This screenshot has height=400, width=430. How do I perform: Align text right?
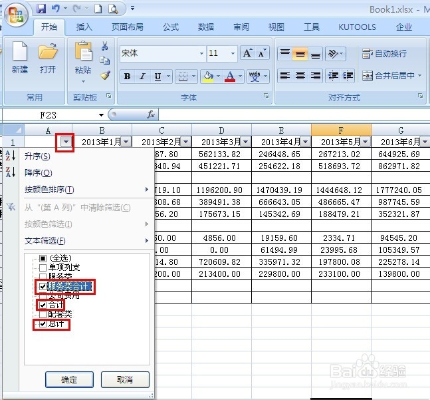316,75
